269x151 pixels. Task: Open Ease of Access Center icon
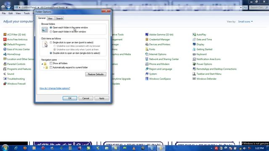[5, 49]
